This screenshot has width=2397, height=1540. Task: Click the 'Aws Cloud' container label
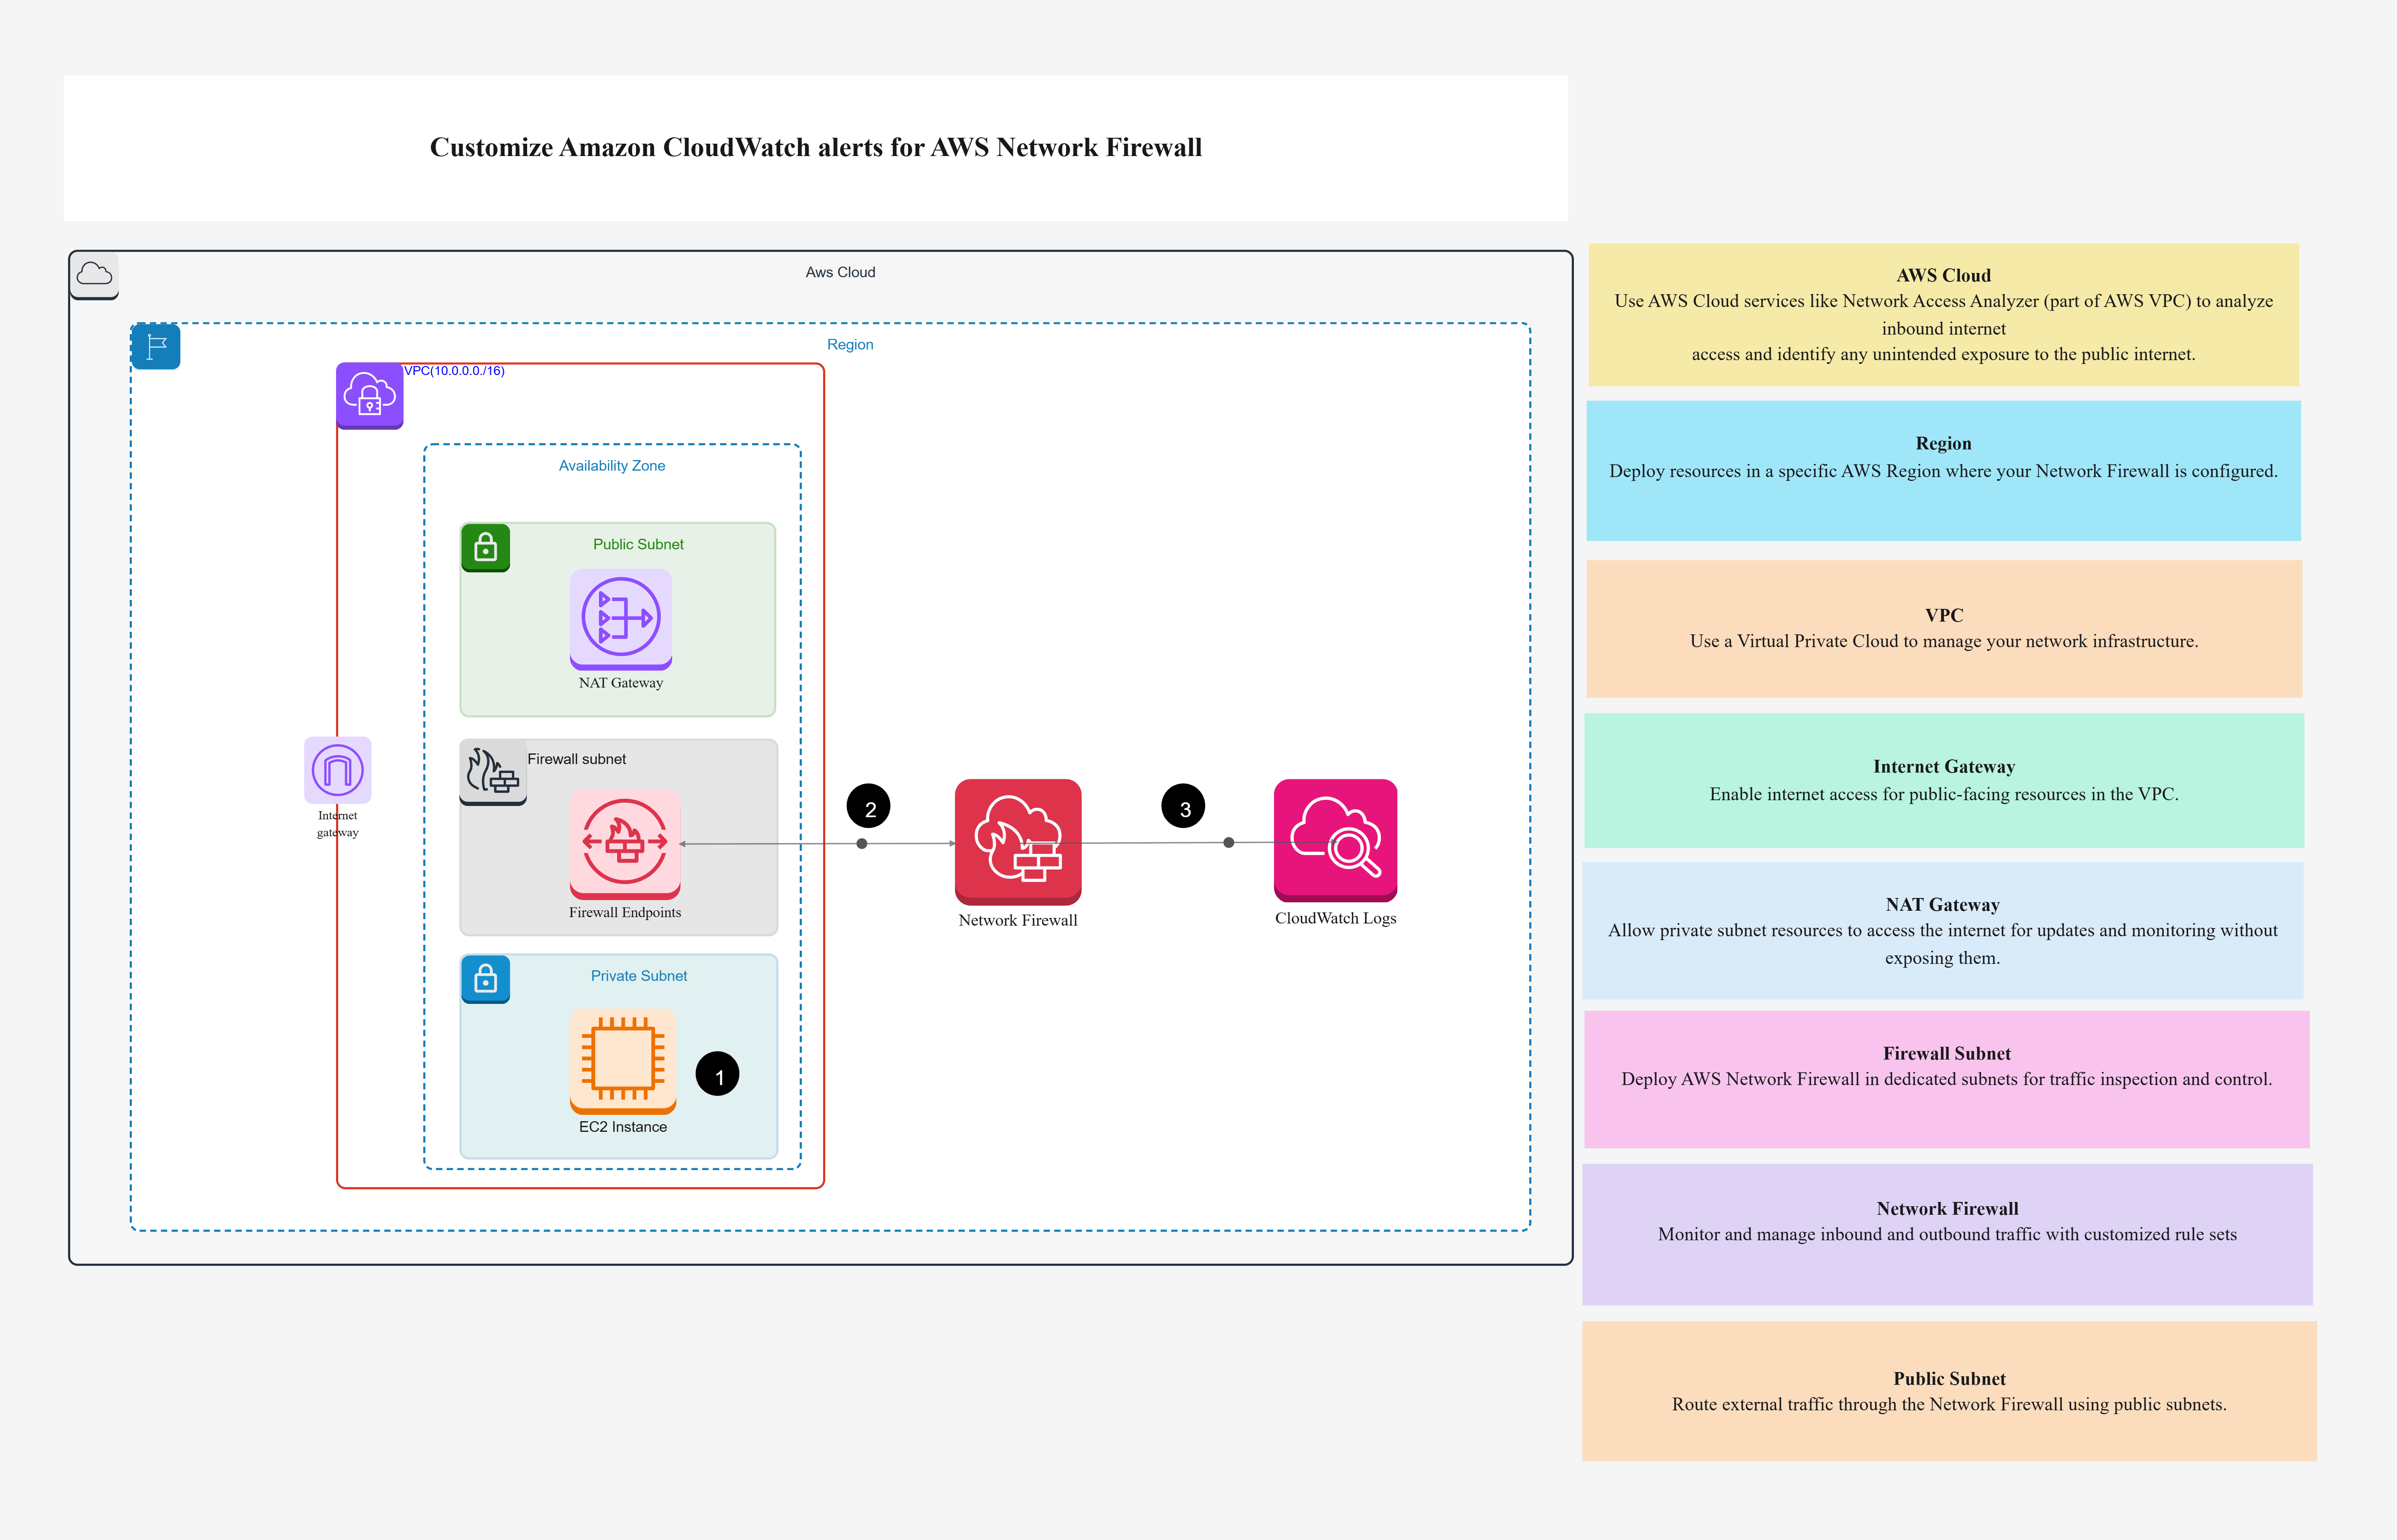coord(841,272)
